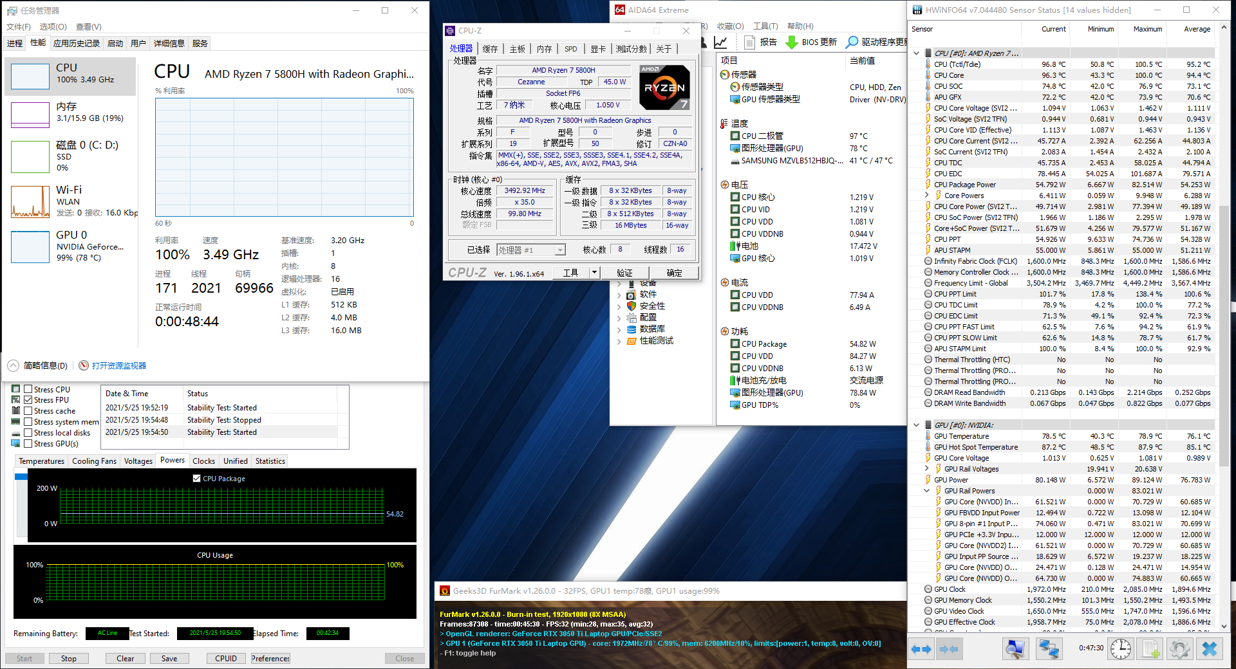Click AIDA64 security shield icon (安全性)
The height and width of the screenshot is (669, 1236).
(x=632, y=306)
